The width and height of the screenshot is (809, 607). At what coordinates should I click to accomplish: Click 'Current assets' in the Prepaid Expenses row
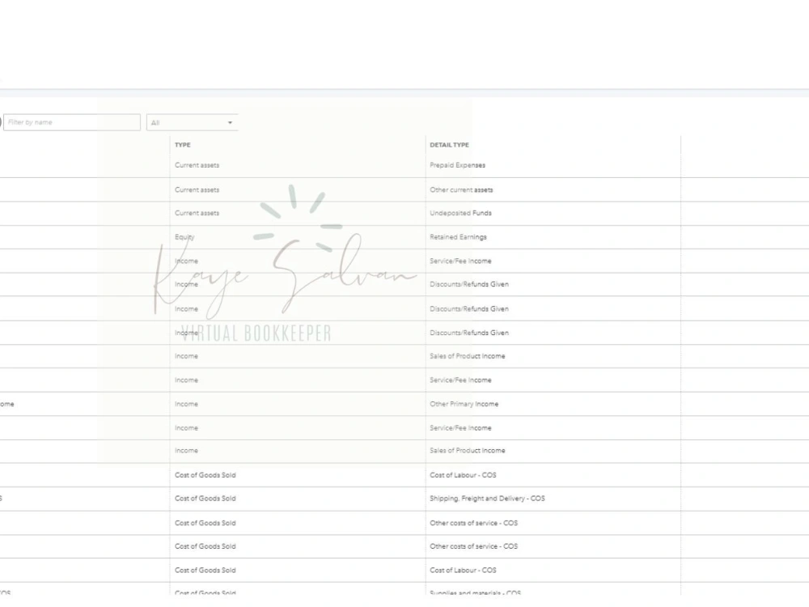pyautogui.click(x=197, y=165)
